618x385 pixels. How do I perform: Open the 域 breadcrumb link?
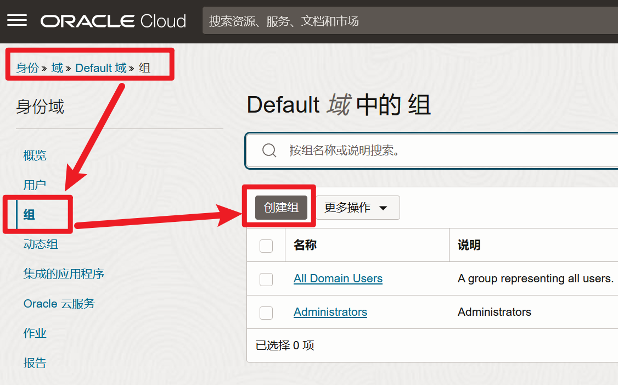pyautogui.click(x=57, y=68)
